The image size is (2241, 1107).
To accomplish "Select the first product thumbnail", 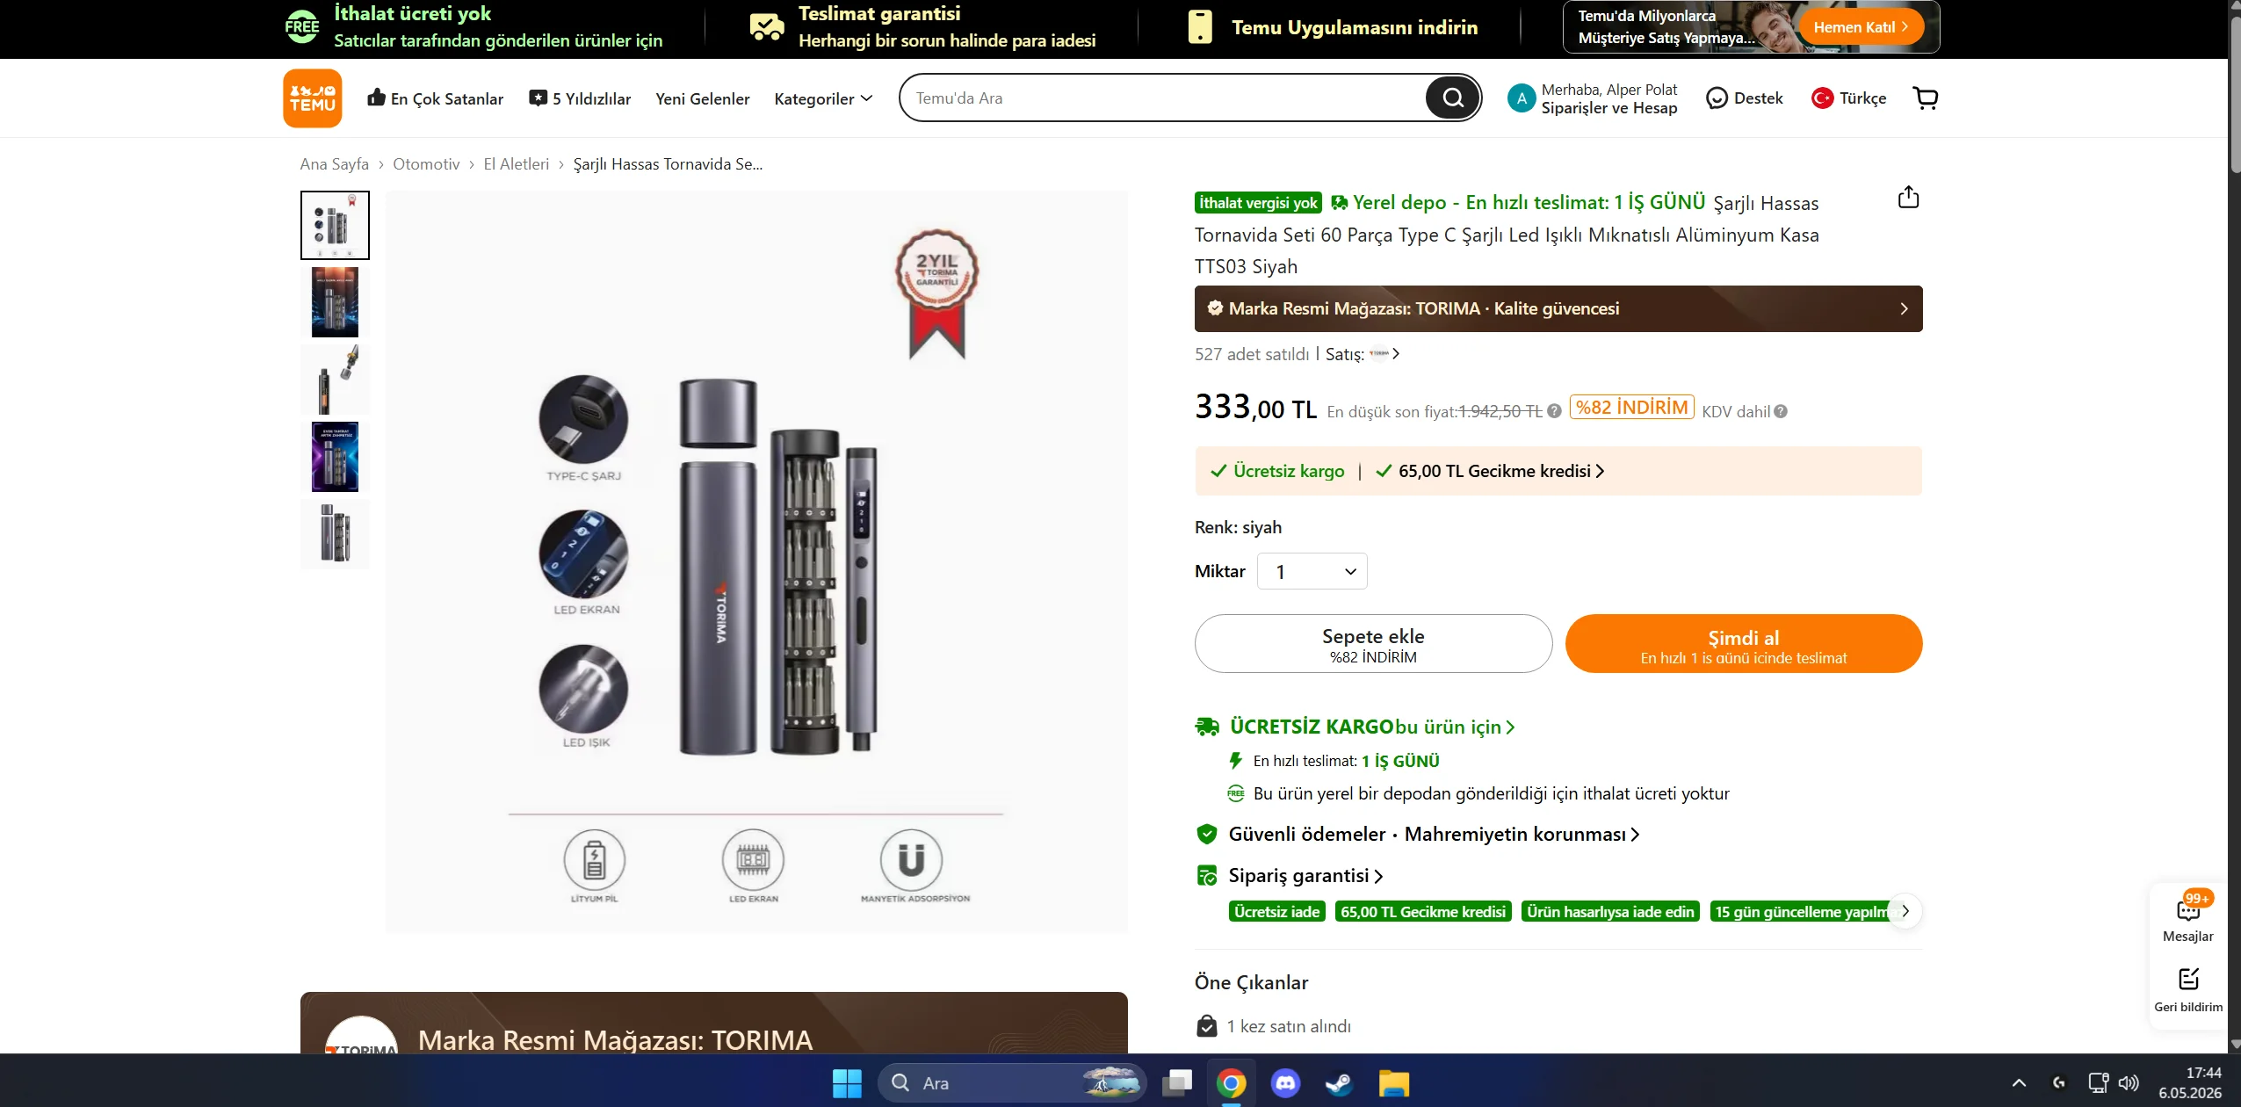I will [x=335, y=225].
